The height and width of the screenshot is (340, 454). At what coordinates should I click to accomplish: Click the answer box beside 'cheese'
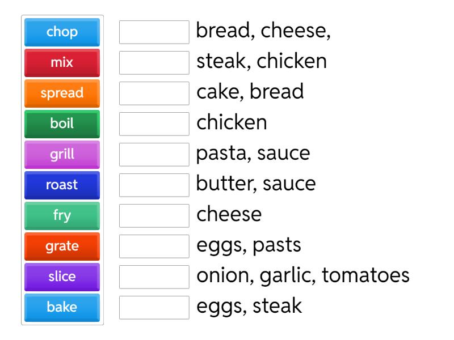tap(154, 215)
